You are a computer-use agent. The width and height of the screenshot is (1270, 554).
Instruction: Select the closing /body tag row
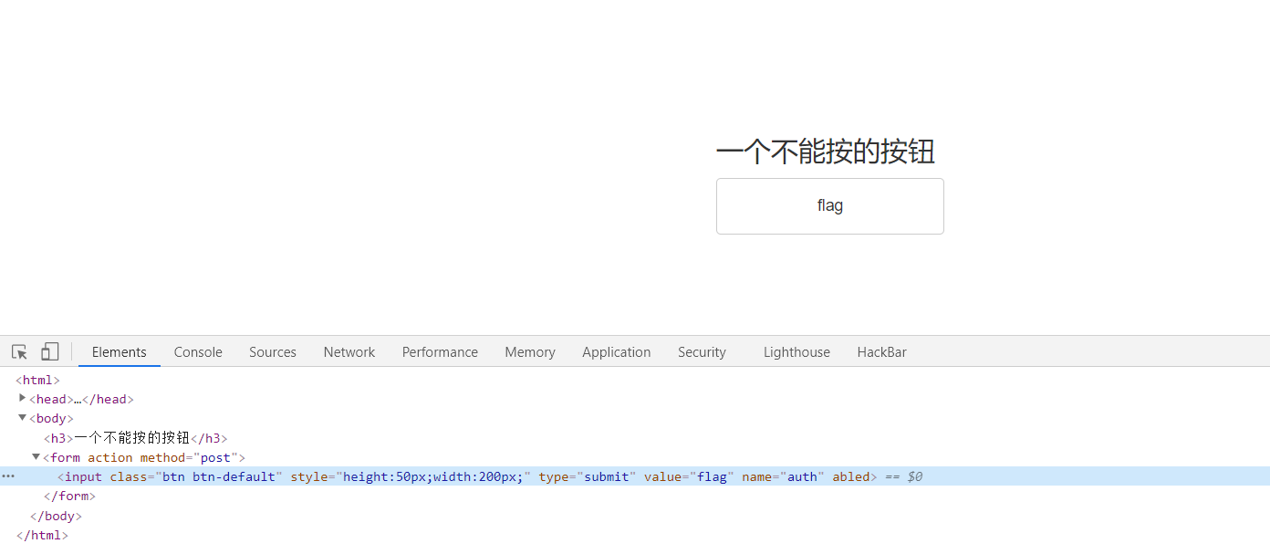point(635,516)
